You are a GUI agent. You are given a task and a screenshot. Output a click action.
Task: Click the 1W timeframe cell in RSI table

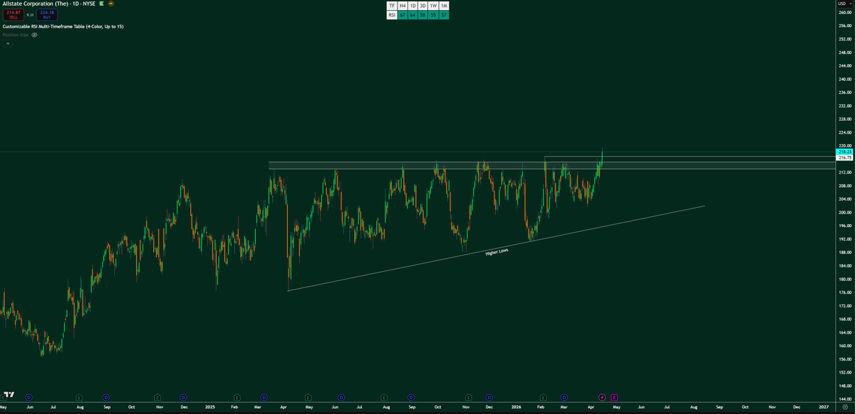point(434,6)
